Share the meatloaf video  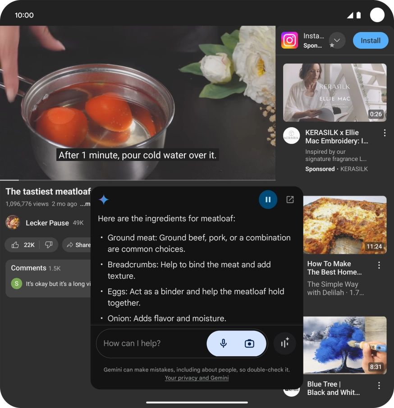coord(78,245)
